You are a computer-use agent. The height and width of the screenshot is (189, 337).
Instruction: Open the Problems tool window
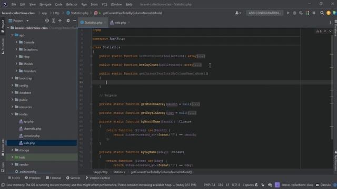pos(33,178)
